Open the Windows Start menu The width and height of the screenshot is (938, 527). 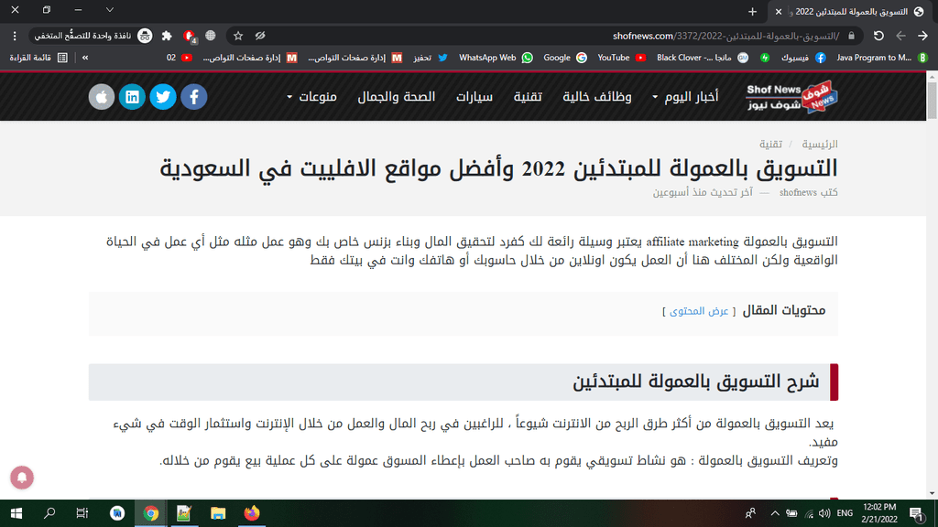click(16, 513)
